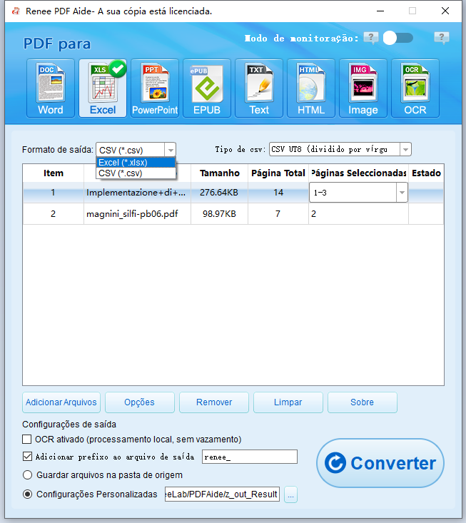The image size is (466, 523).
Task: Click Adicionar Arquivos button
Action: 61,402
